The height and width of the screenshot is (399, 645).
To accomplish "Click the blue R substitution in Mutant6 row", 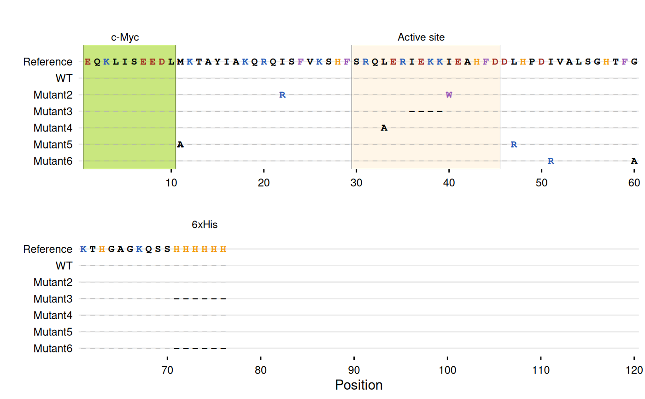I will pos(551,161).
